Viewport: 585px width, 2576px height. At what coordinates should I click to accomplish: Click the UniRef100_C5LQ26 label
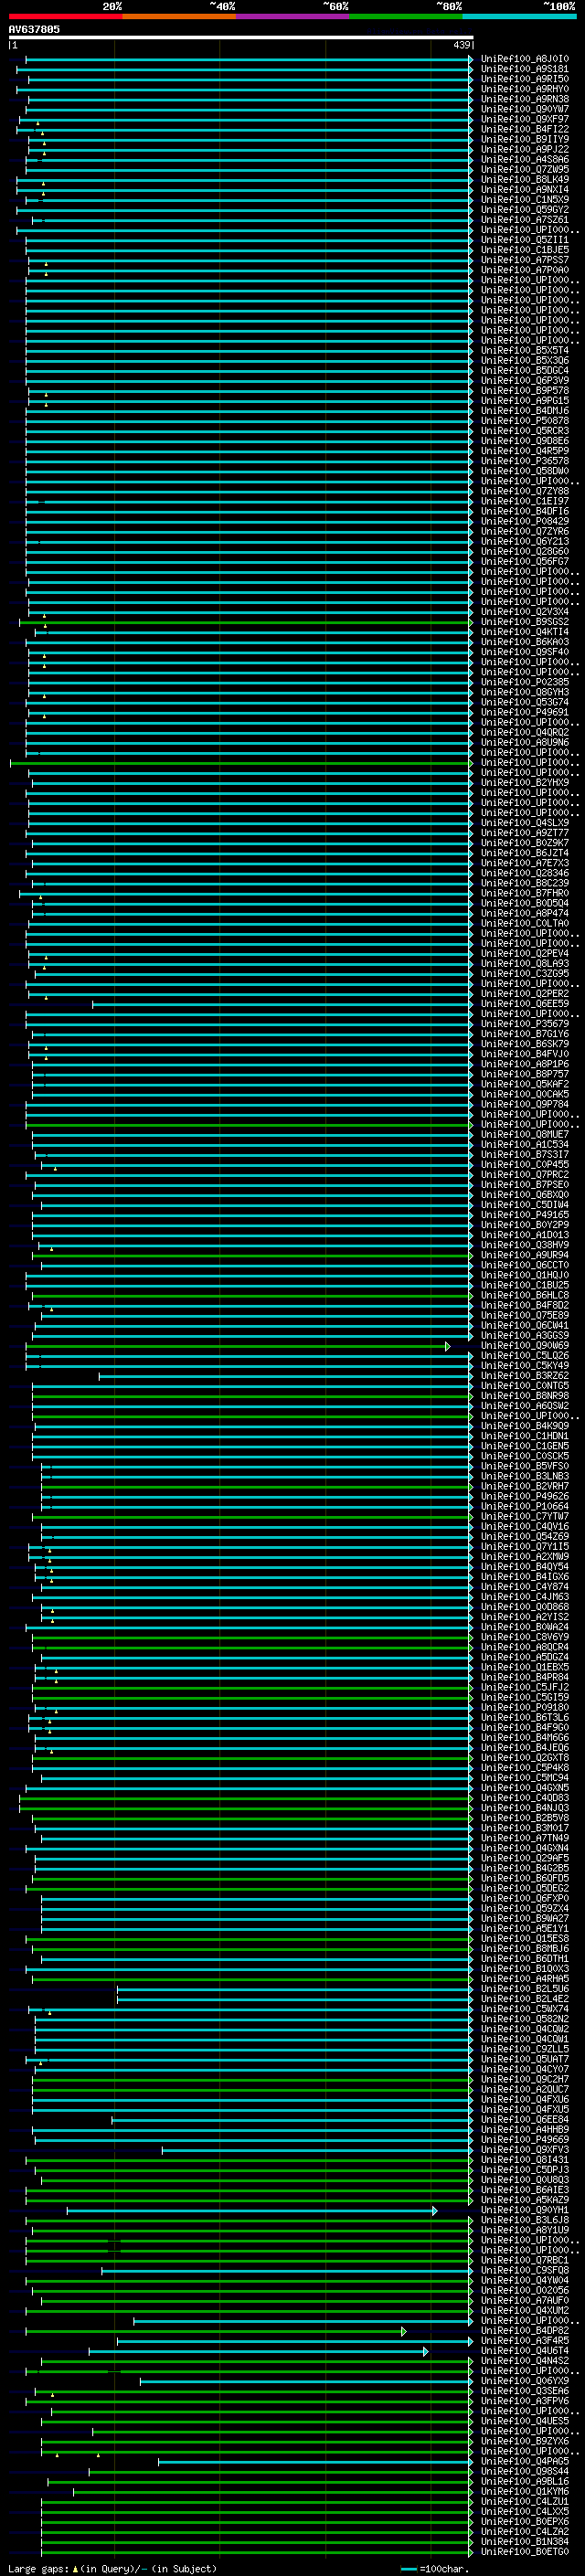pyautogui.click(x=525, y=1355)
